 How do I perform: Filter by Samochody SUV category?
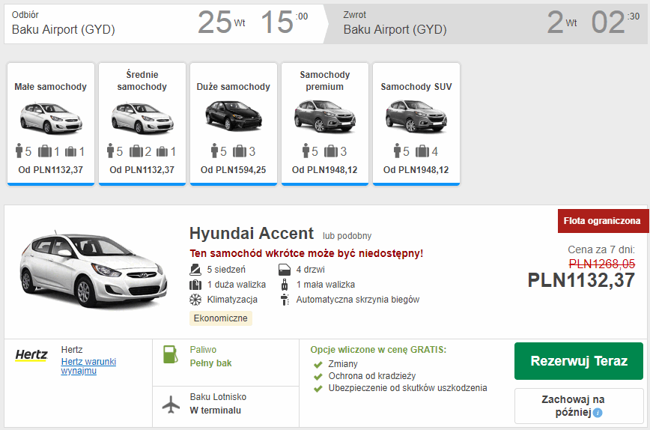point(416,123)
